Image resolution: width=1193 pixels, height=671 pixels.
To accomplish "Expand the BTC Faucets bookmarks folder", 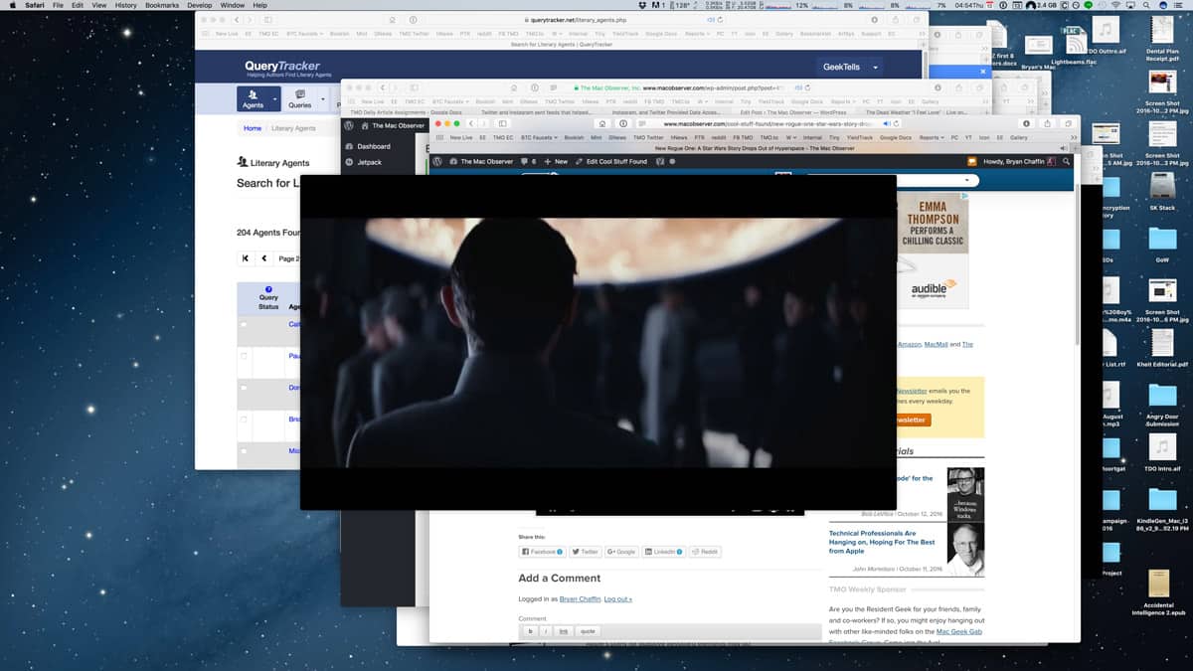I will pyautogui.click(x=538, y=137).
